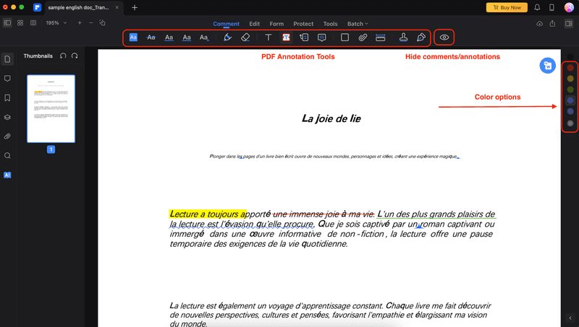Expand the collapsed panel at bottom right
Image resolution: width=579 pixels, height=327 pixels.
pos(570,318)
